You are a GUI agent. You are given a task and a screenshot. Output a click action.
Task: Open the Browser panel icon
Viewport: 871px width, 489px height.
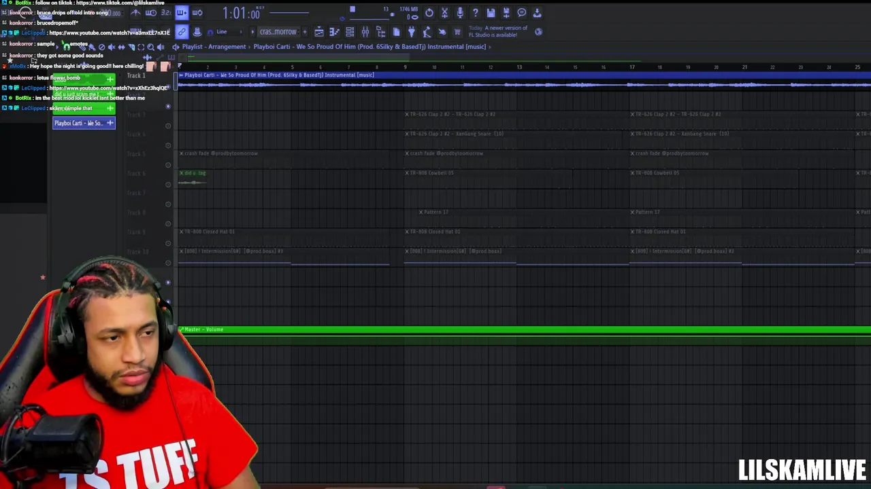click(x=380, y=32)
